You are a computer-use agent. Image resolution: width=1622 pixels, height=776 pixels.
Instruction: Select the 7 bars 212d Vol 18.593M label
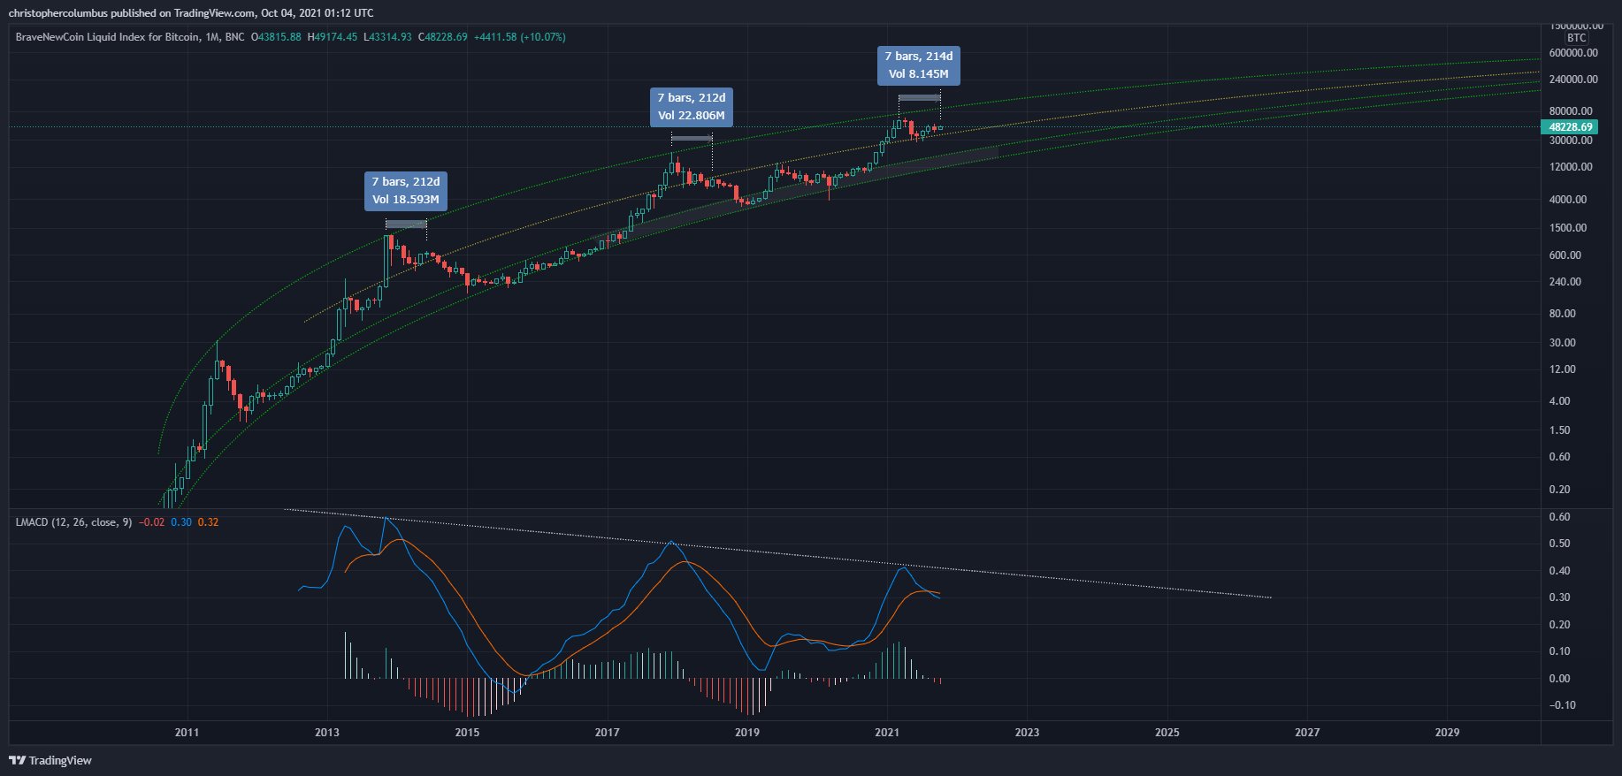[406, 191]
